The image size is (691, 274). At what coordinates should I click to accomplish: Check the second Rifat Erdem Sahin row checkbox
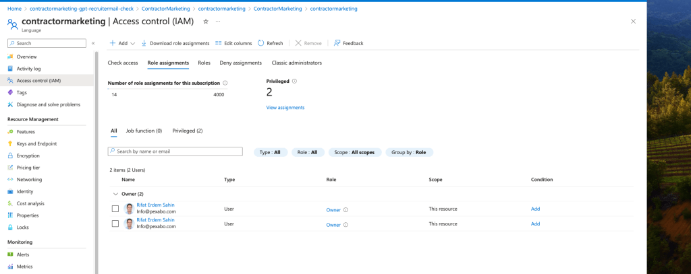115,224
